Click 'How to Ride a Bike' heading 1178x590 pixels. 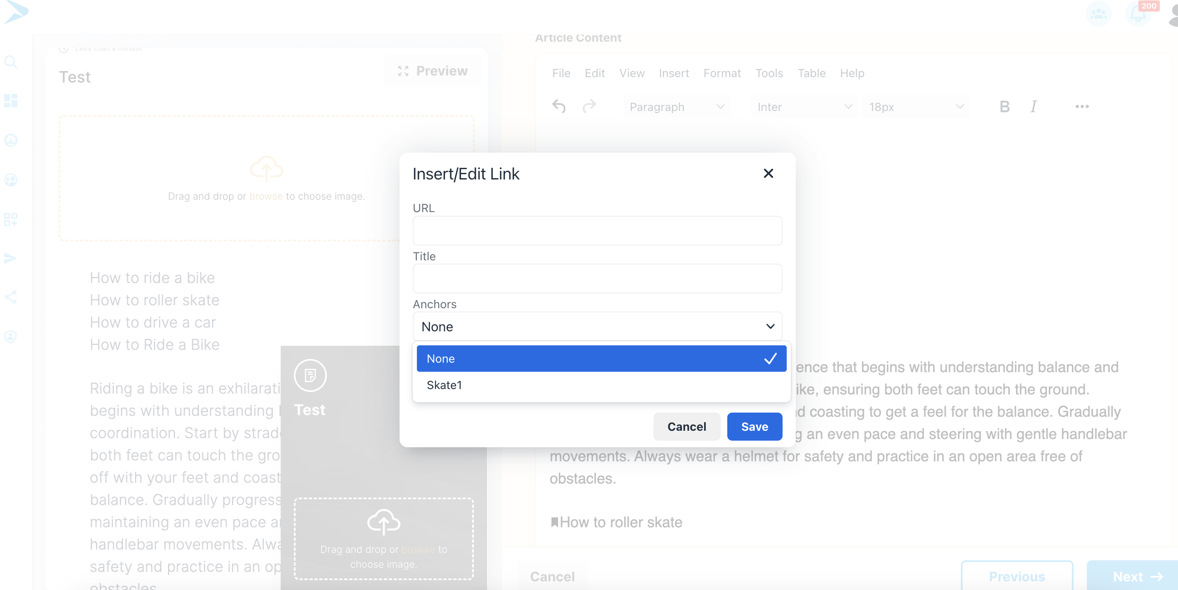click(154, 345)
